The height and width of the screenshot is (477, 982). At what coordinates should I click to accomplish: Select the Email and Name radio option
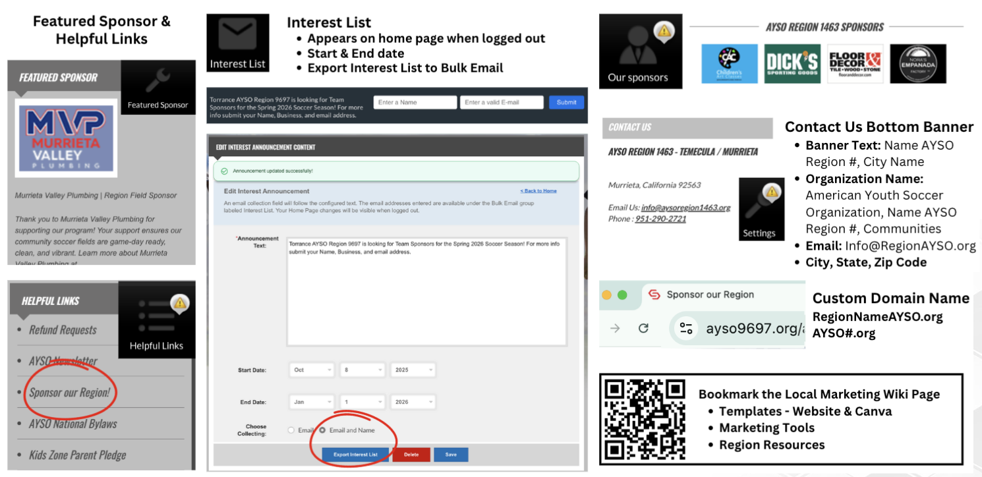pos(322,430)
